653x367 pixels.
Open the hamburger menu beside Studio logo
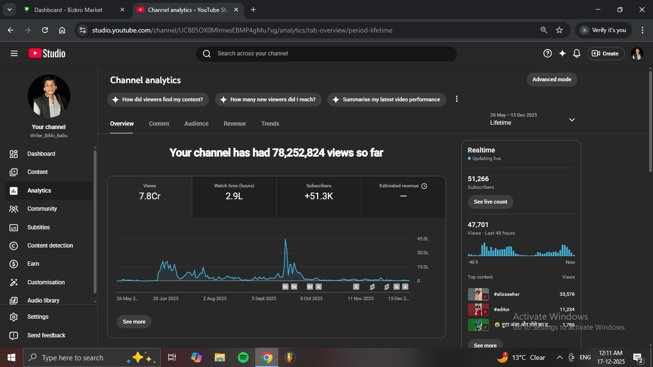(14, 54)
